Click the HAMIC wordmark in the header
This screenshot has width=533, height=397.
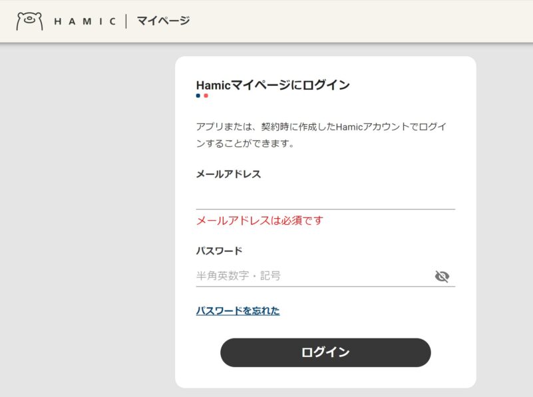click(x=87, y=21)
